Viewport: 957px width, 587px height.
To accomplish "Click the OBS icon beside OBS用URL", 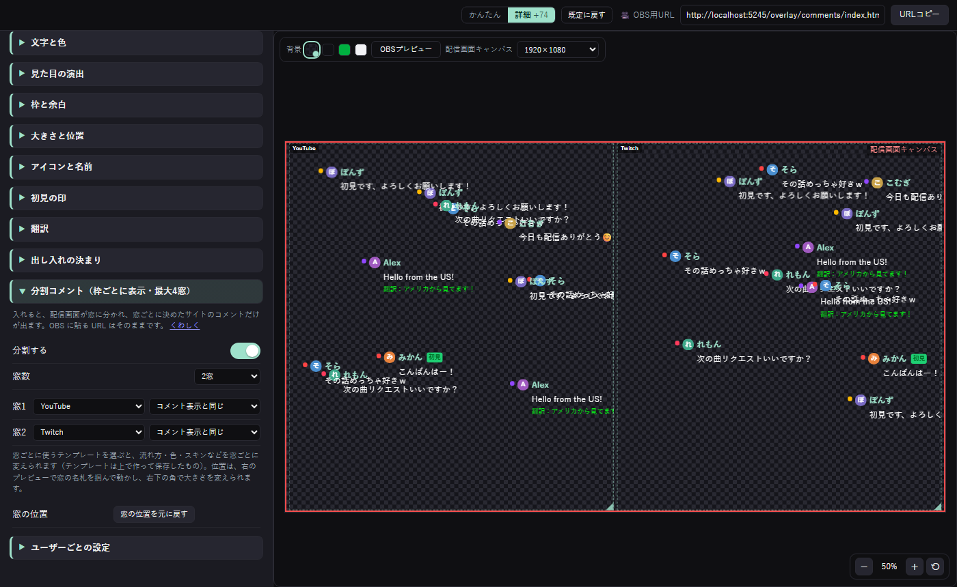I will coord(625,15).
